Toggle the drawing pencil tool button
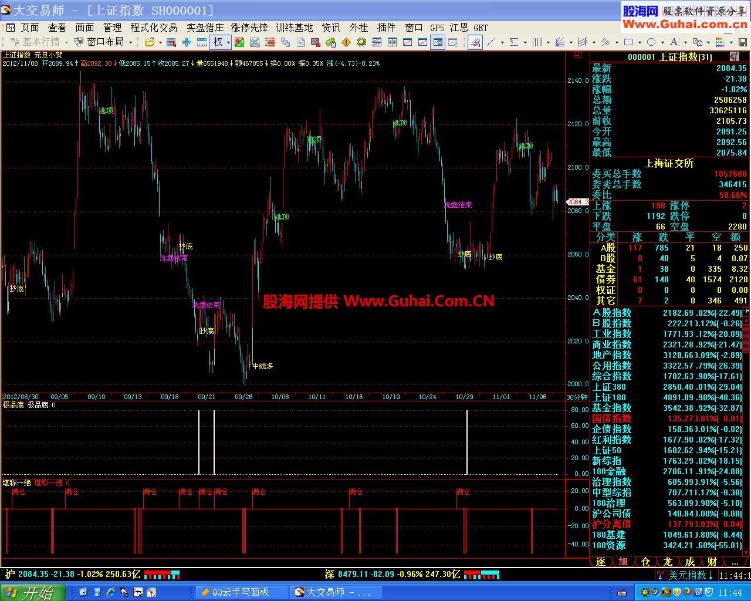The width and height of the screenshot is (751, 601). point(475,42)
